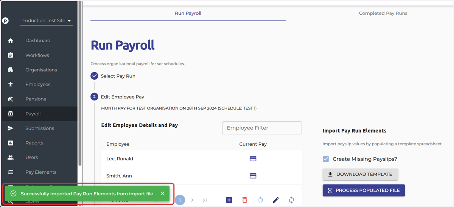Click the Pensions umbrella icon
This screenshot has height=207, width=454.
pos(11,99)
